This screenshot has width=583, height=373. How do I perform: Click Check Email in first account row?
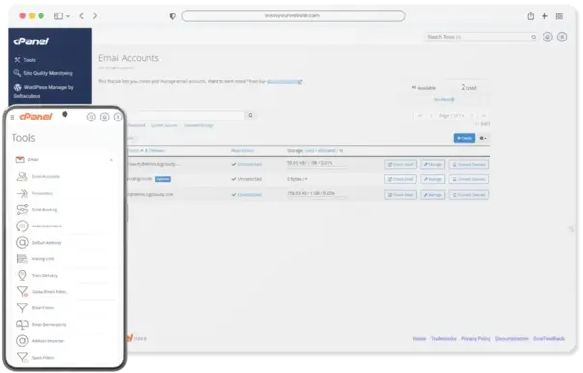coord(401,164)
